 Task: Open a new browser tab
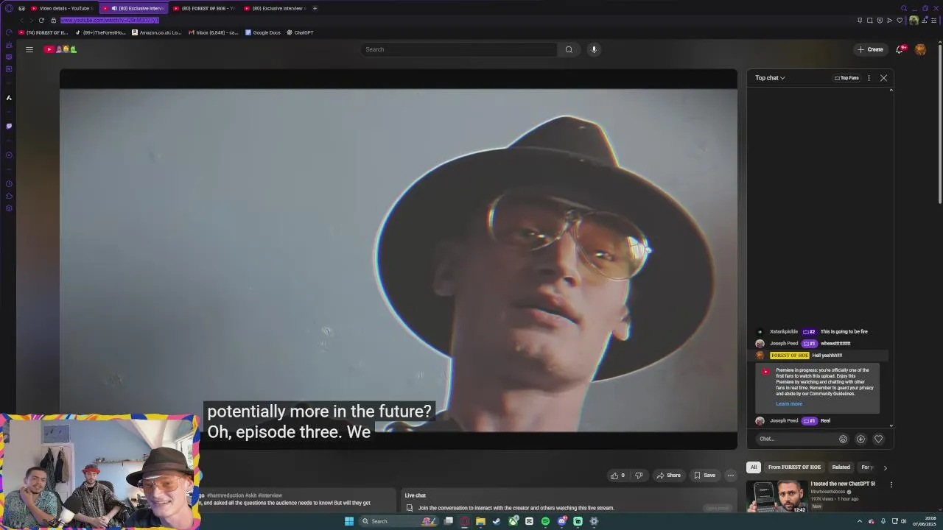315,8
